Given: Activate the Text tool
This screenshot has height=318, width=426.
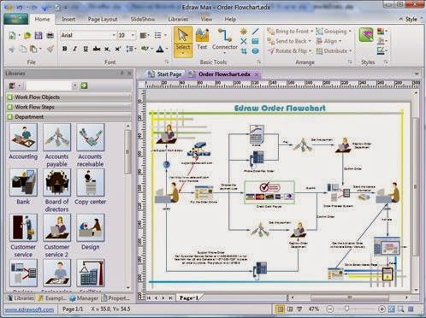Looking at the screenshot, I should [202, 40].
